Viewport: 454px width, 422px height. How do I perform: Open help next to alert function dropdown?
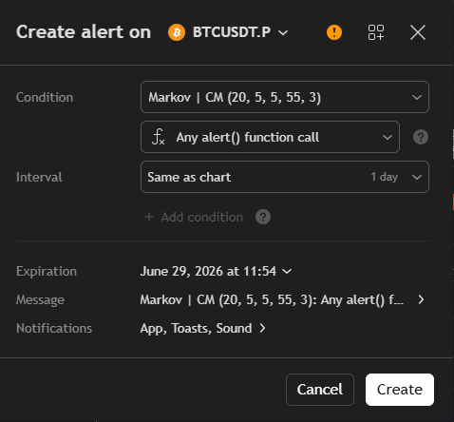[421, 137]
